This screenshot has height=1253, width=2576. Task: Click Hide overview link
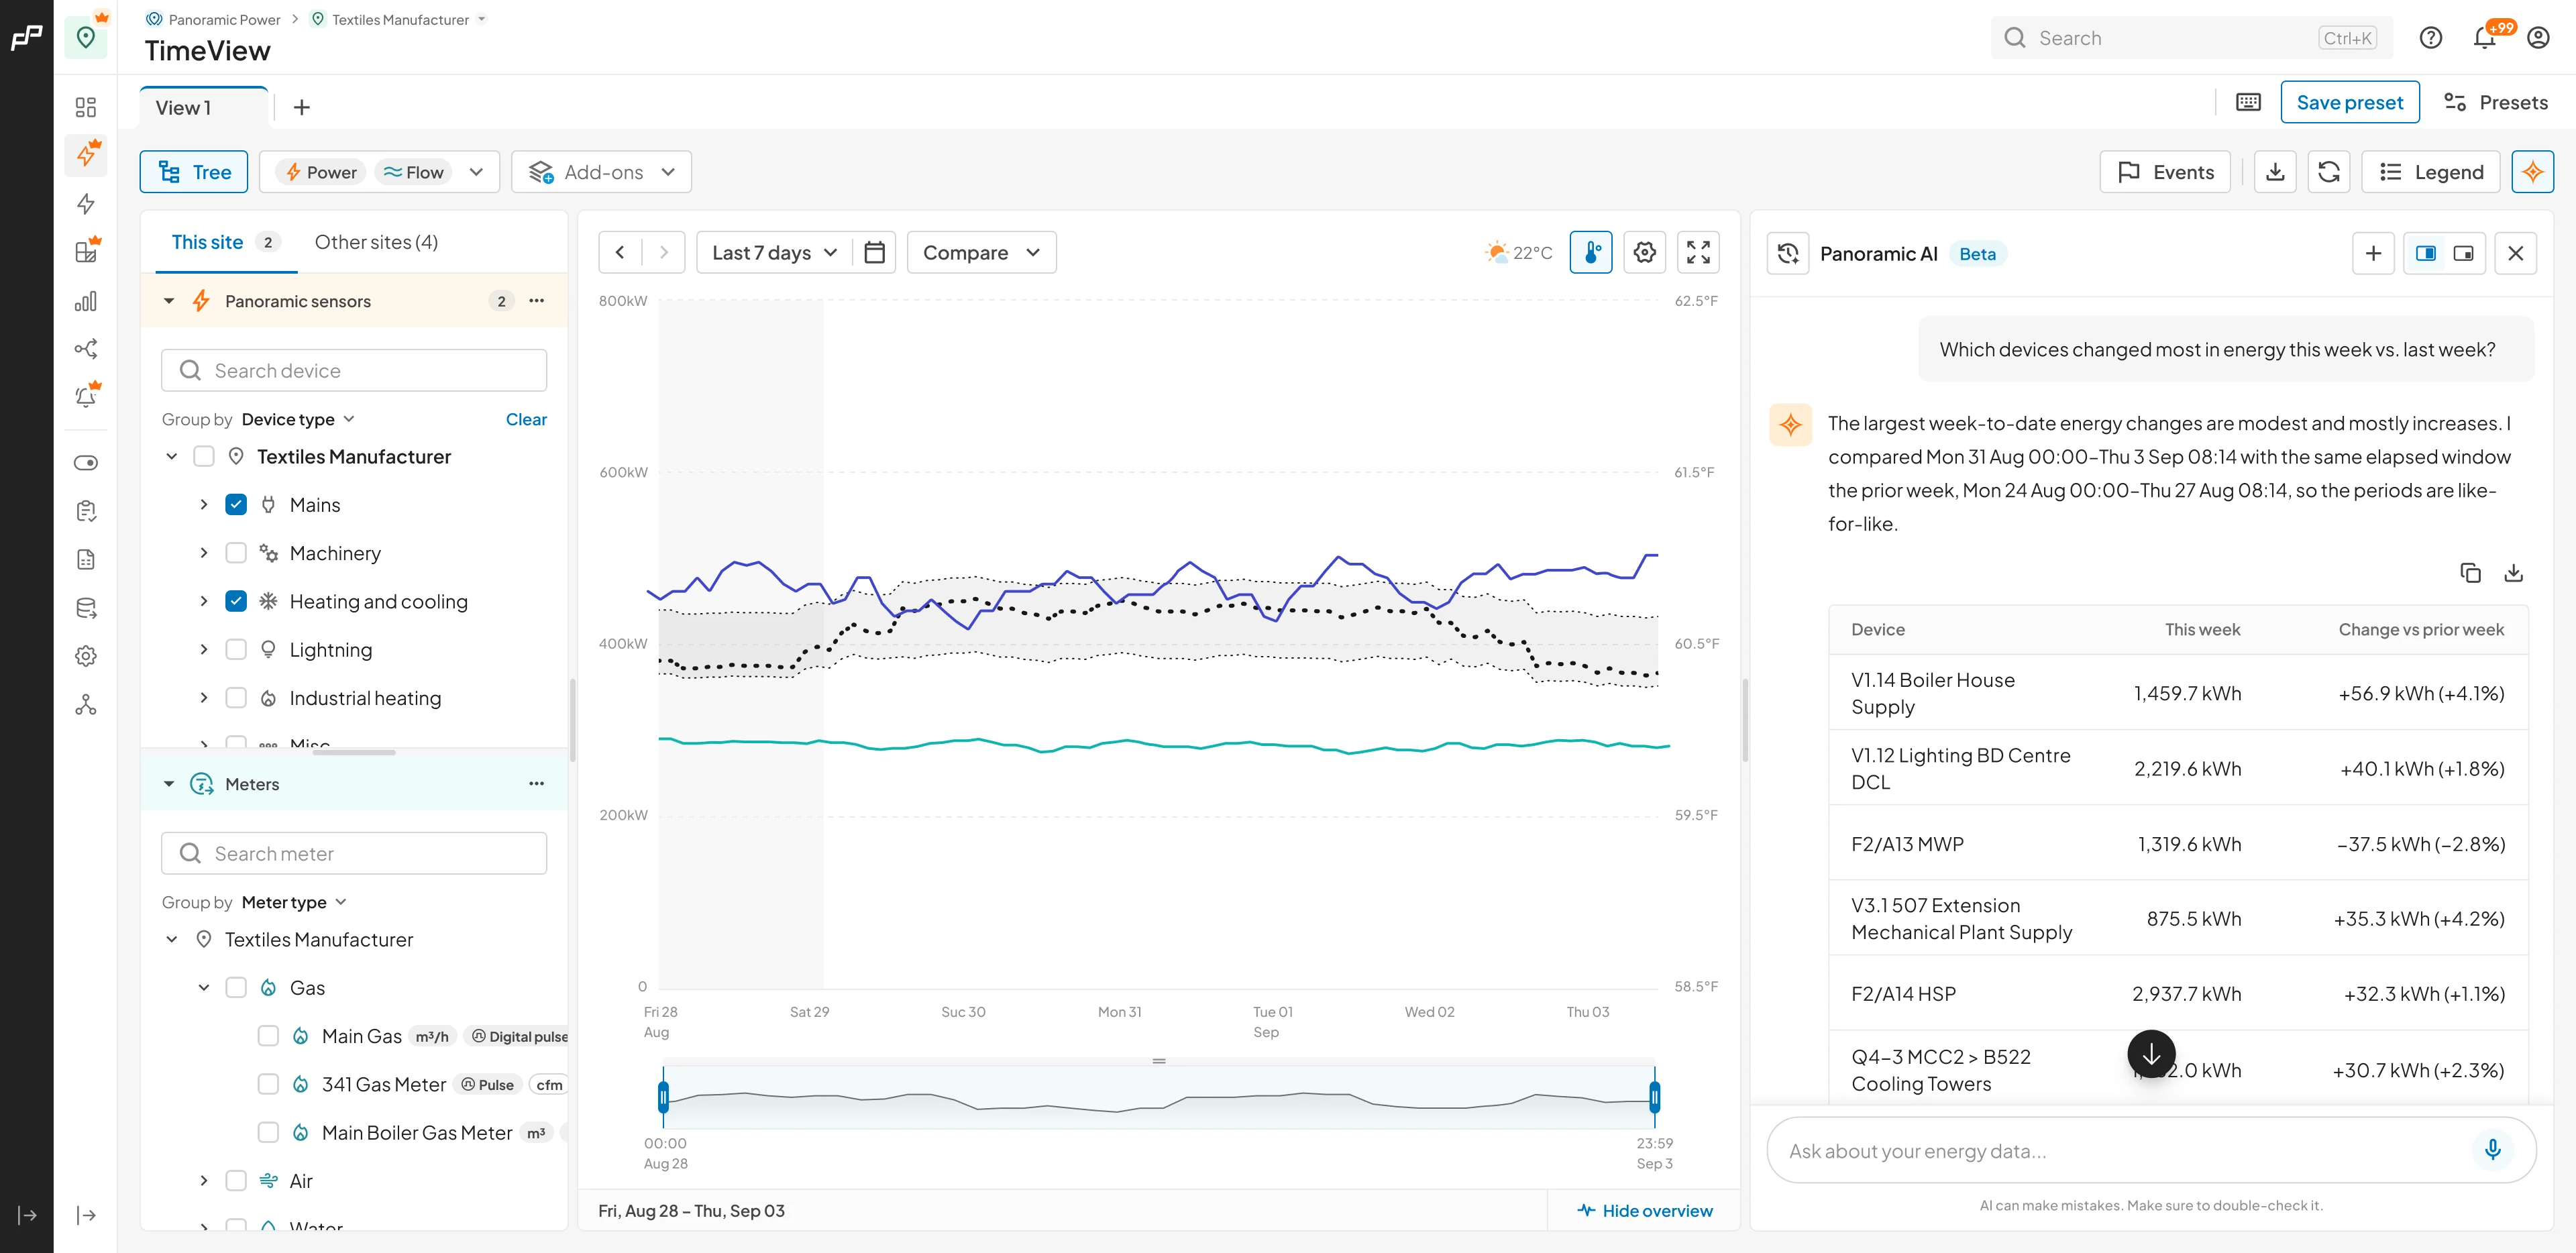tap(1645, 1211)
